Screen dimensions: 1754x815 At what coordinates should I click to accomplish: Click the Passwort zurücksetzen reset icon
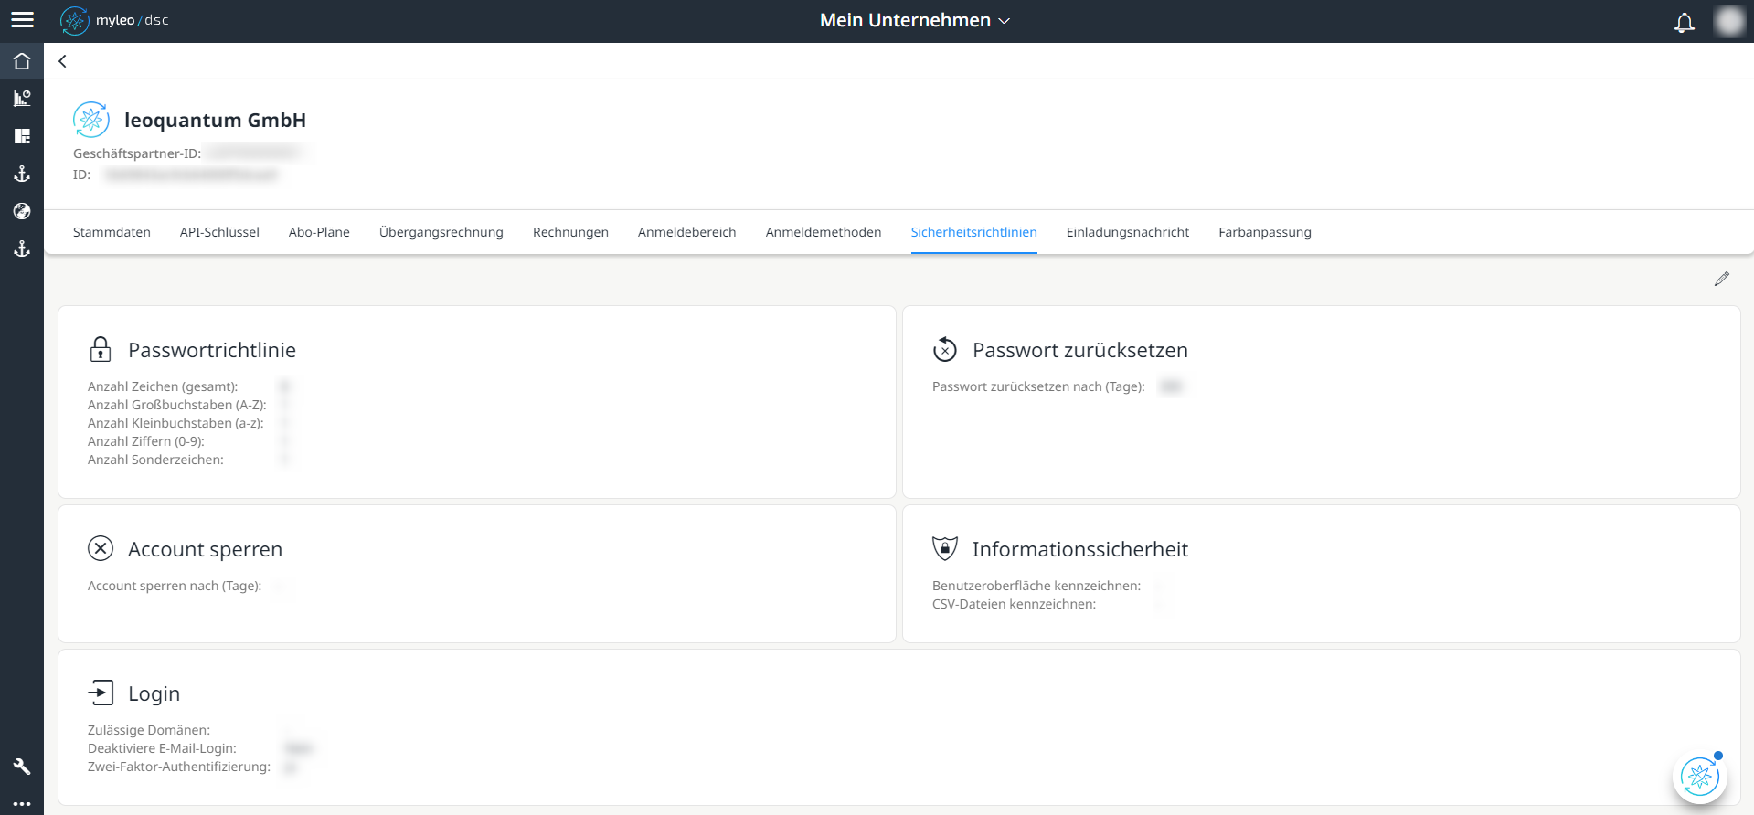point(945,349)
